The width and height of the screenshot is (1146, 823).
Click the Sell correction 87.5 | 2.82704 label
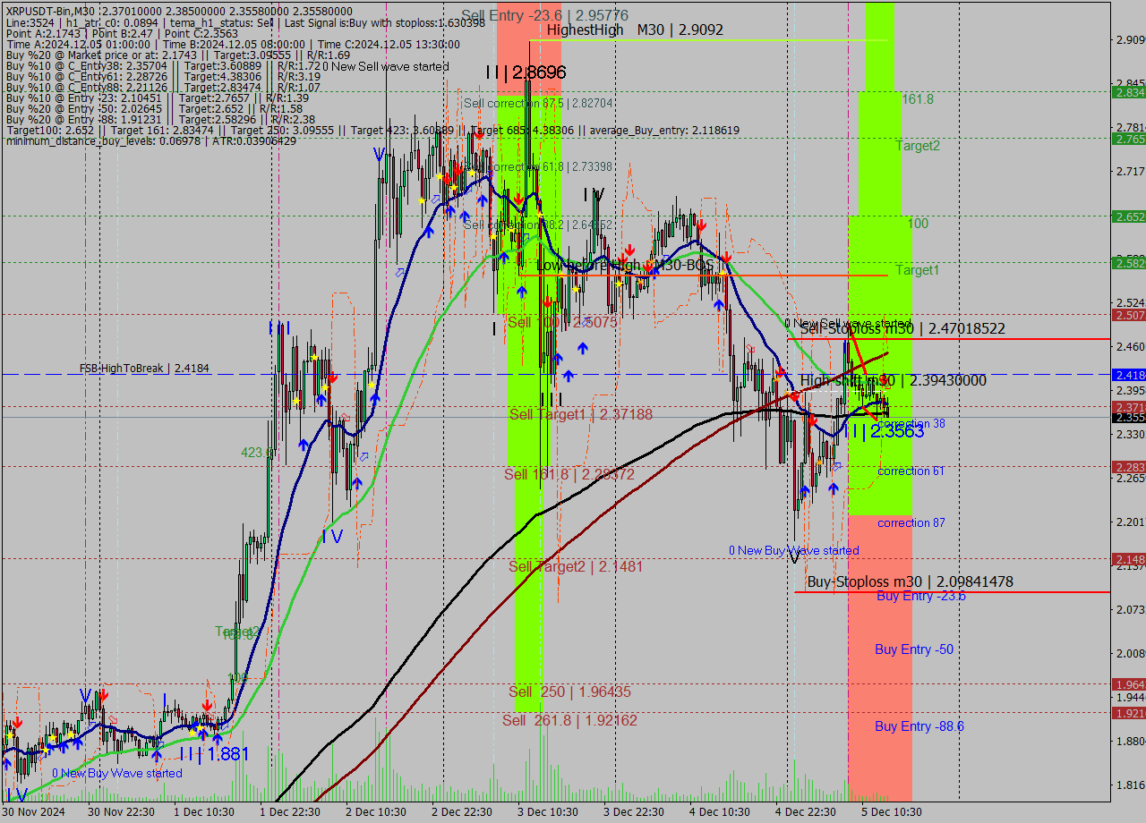tap(538, 103)
